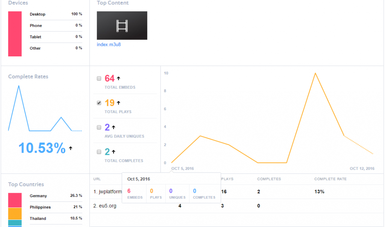The height and width of the screenshot is (227, 385).
Task: Click the upward arrow beside 19 total plays
Action: [118, 103]
